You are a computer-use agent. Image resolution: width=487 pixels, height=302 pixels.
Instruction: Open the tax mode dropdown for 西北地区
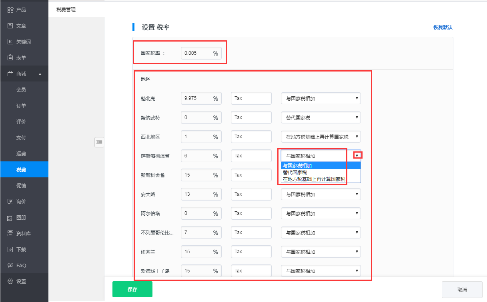point(321,137)
